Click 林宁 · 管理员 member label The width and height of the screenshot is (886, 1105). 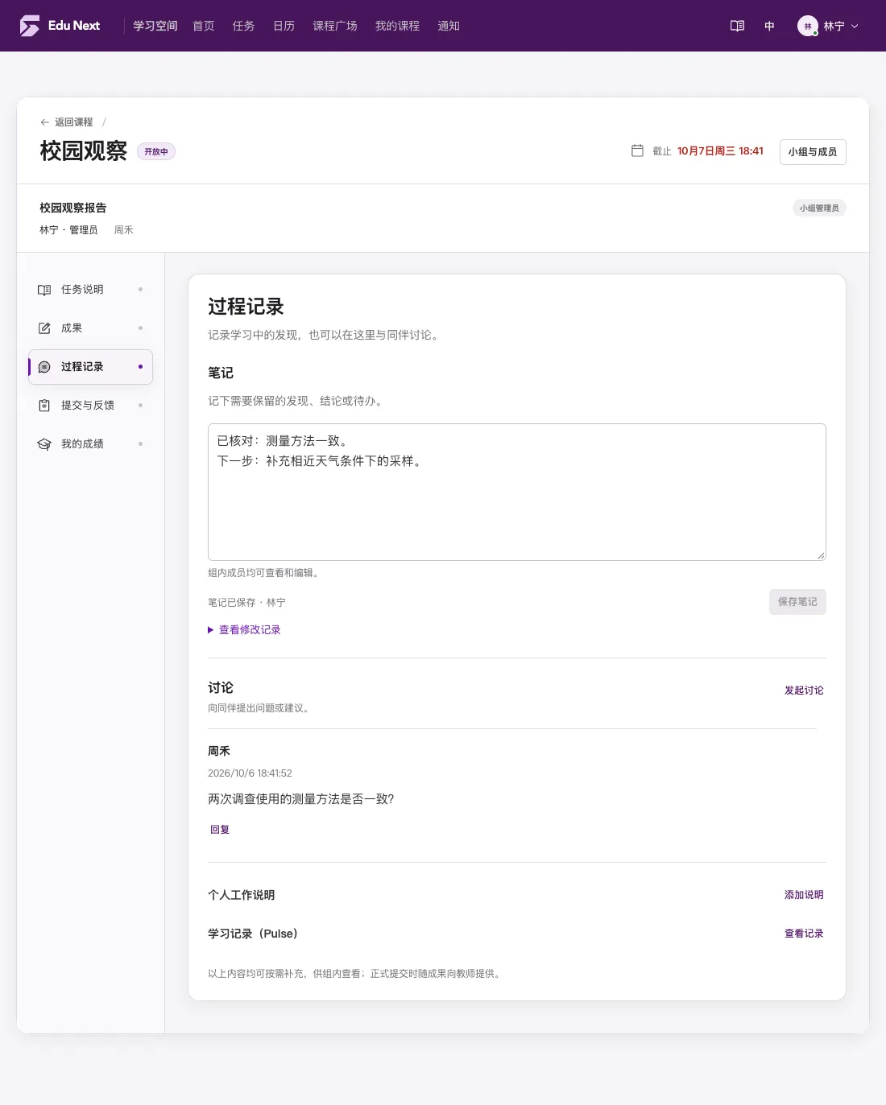pyautogui.click(x=68, y=230)
